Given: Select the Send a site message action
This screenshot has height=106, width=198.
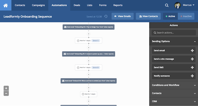Looking at the screenshot, I should [x=174, y=59].
